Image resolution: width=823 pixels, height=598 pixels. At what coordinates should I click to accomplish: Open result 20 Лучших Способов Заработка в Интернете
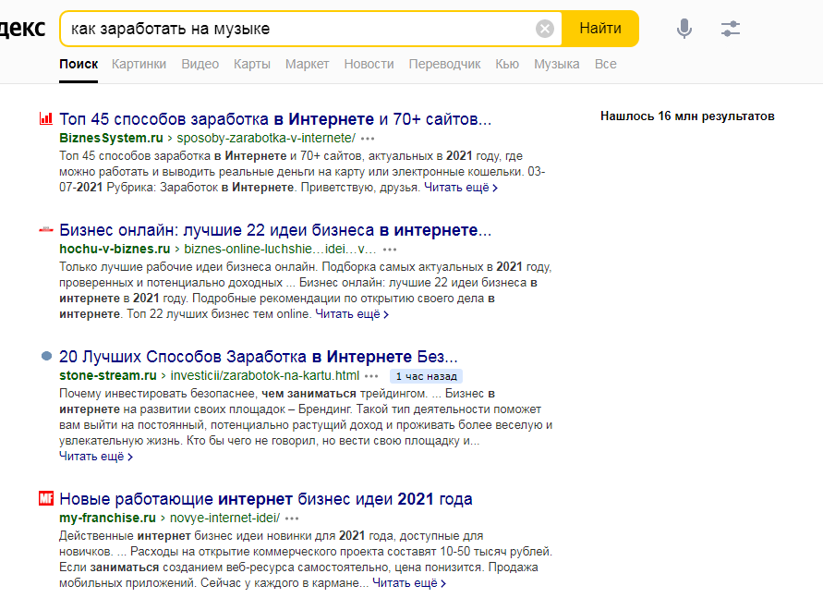click(259, 357)
